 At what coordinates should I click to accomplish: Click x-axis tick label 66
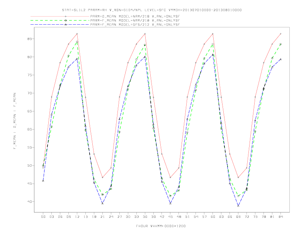[230, 217]
